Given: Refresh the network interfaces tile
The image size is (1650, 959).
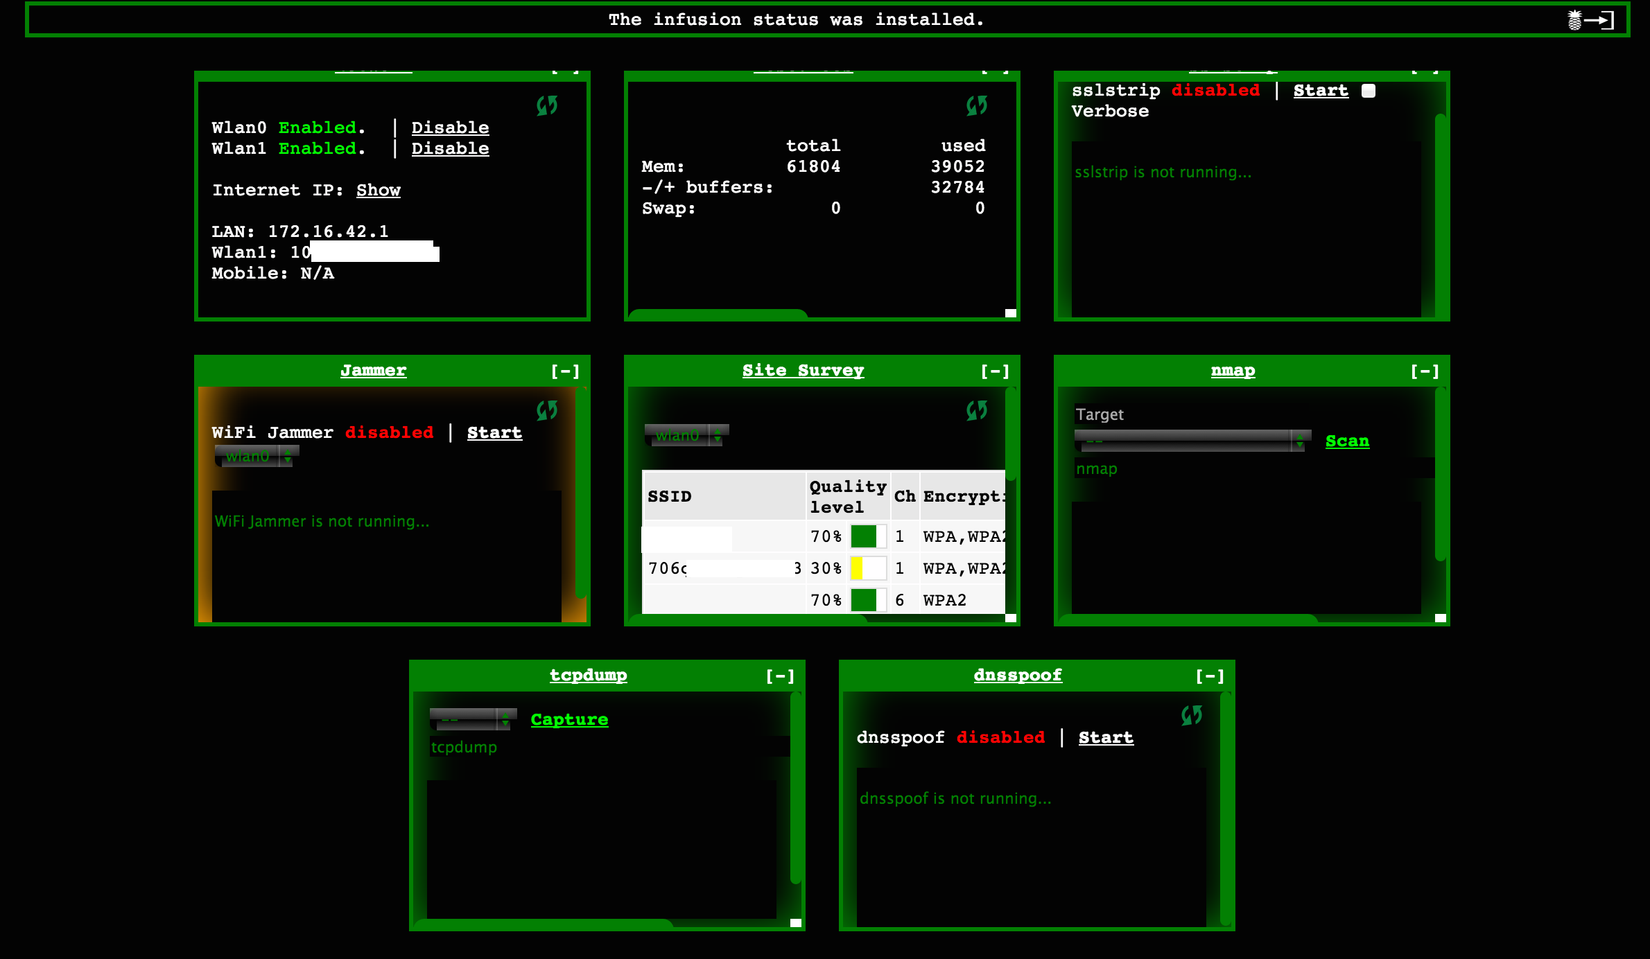Looking at the screenshot, I should (546, 106).
